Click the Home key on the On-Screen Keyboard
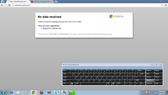Viewport: 168px width, 95px height. click(x=150, y=71)
